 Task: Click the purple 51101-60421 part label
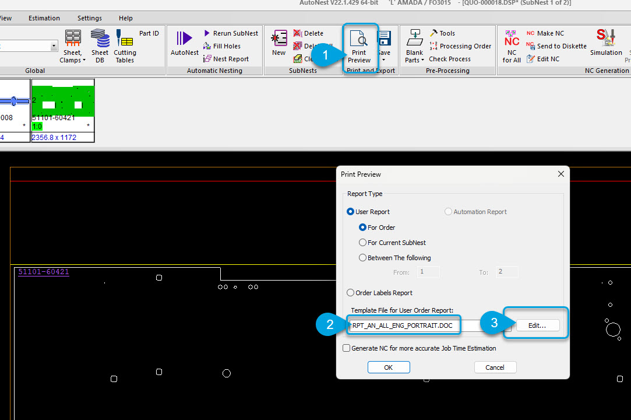click(44, 272)
